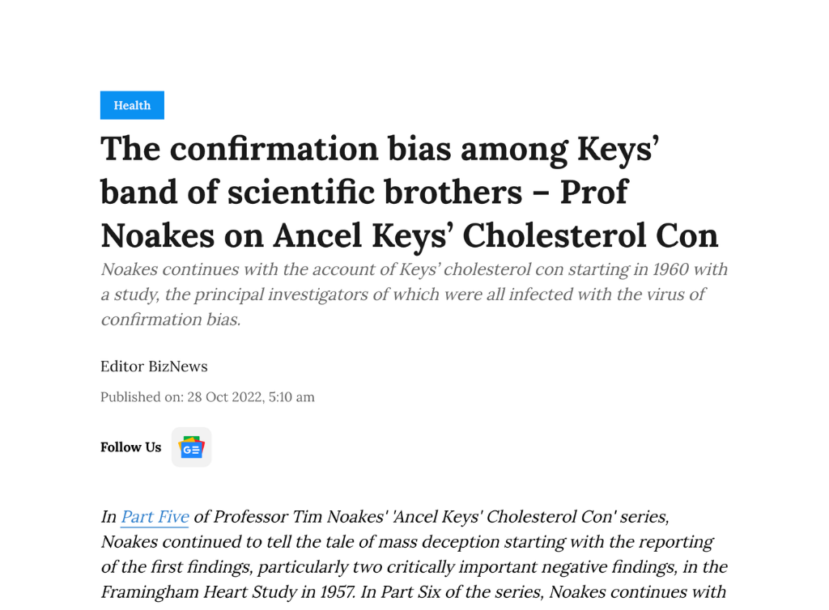
Task: Click headline line 'The confirmation bias among Keys''
Action: coord(379,150)
